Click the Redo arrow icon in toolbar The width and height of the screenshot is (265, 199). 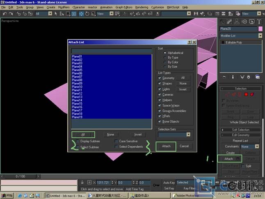(11, 14)
